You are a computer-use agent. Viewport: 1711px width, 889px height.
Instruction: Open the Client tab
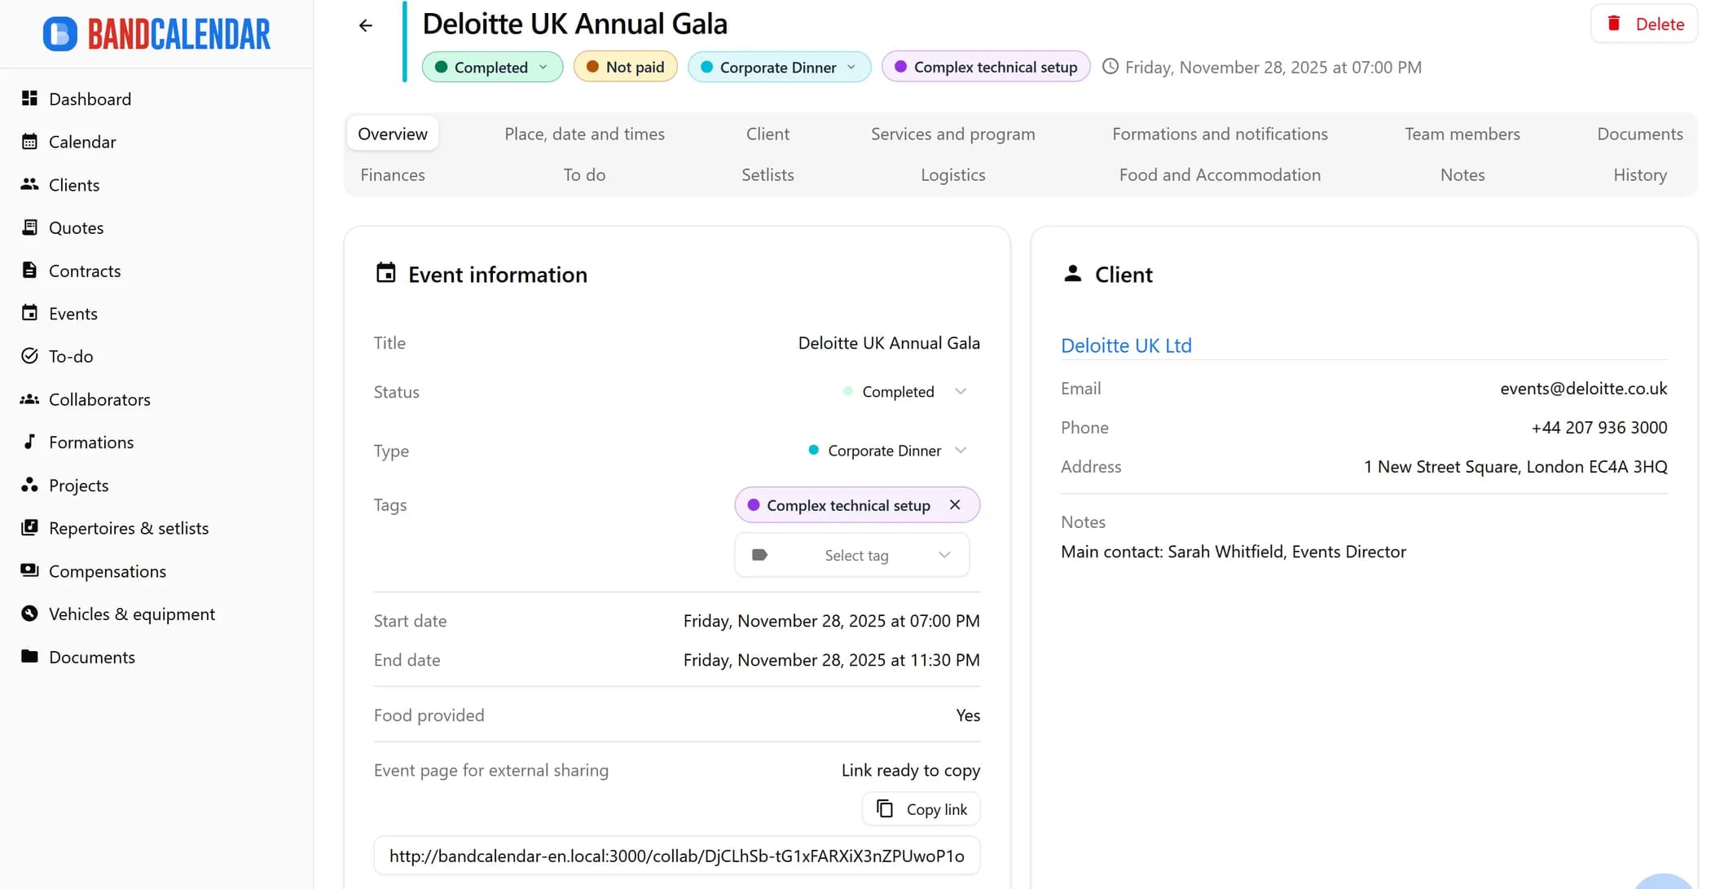pos(768,134)
